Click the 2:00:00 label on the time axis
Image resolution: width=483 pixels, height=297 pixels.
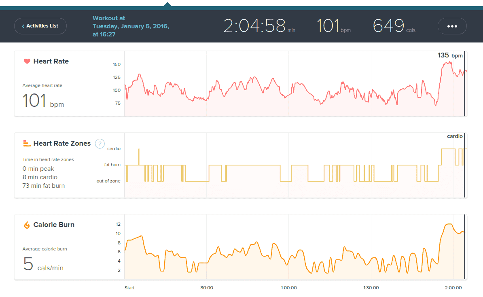[x=453, y=288]
